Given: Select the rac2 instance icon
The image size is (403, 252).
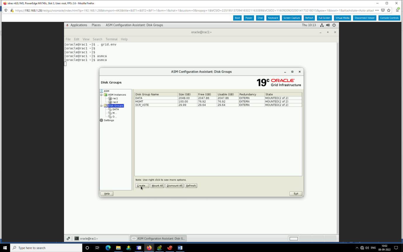Looking at the screenshot, I should tap(110, 102).
